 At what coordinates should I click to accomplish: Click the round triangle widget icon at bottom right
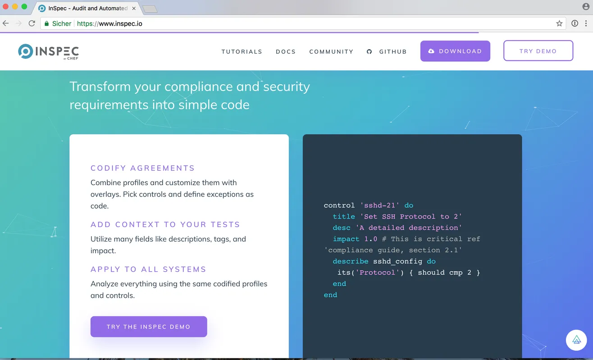pyautogui.click(x=576, y=340)
